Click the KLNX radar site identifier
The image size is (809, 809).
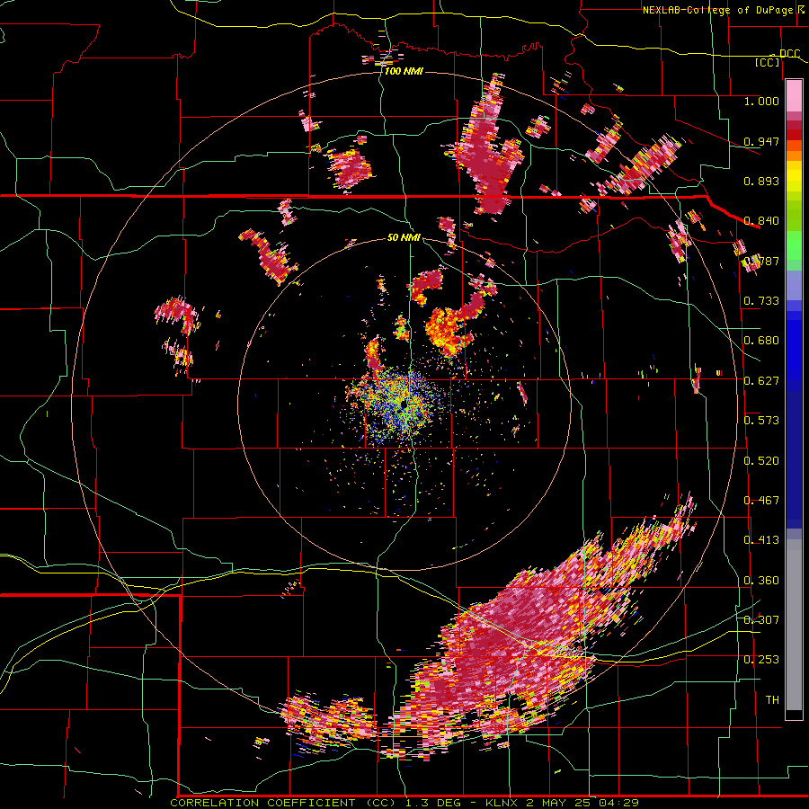pos(501,803)
